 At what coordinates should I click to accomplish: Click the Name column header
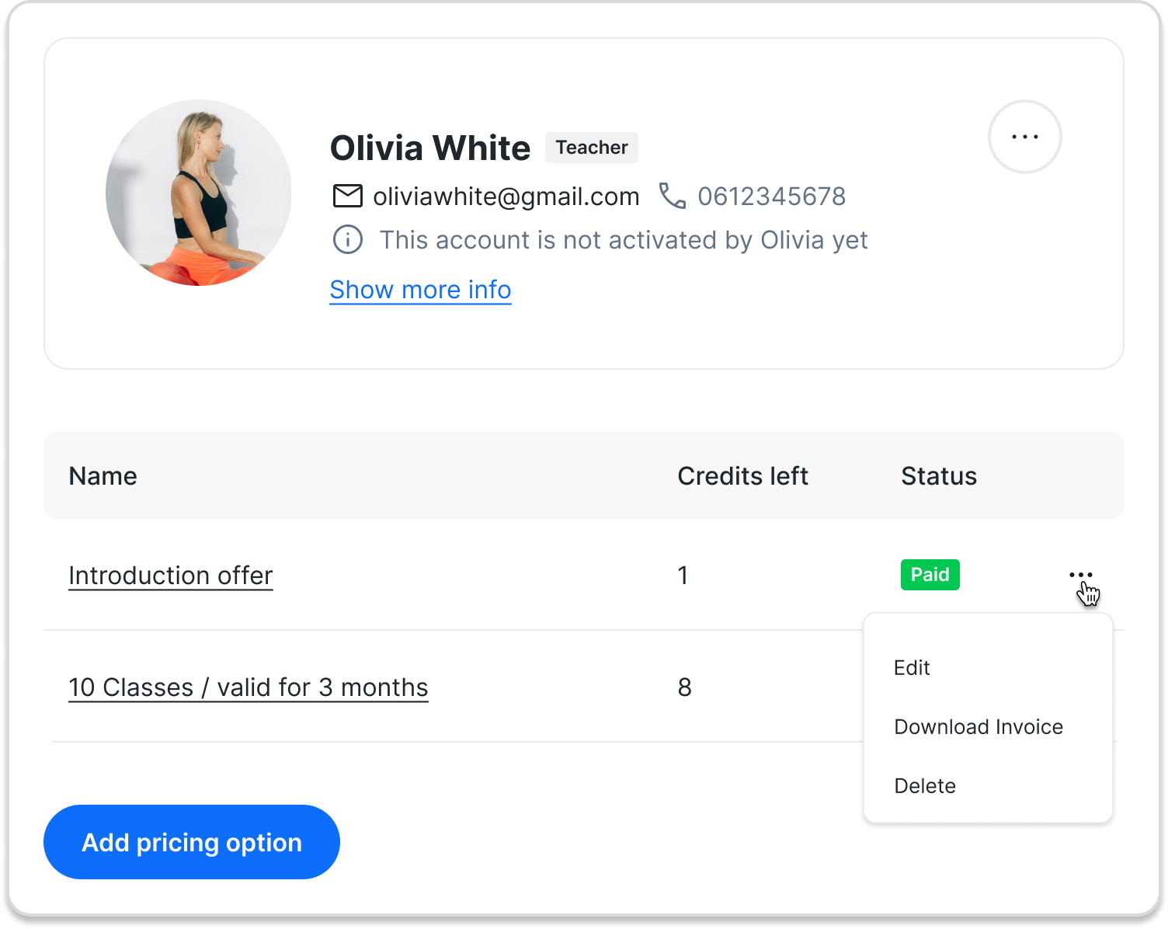103,476
